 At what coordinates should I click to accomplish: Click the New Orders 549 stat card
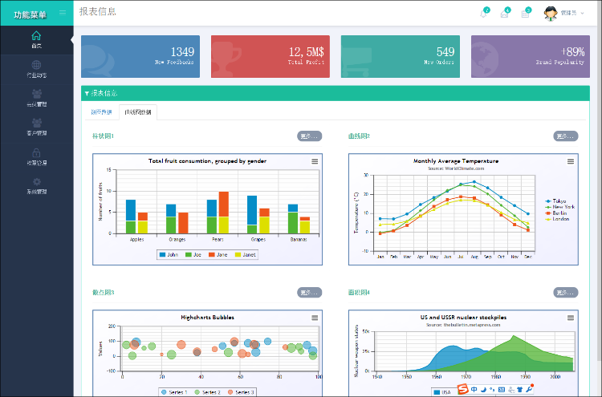[401, 55]
